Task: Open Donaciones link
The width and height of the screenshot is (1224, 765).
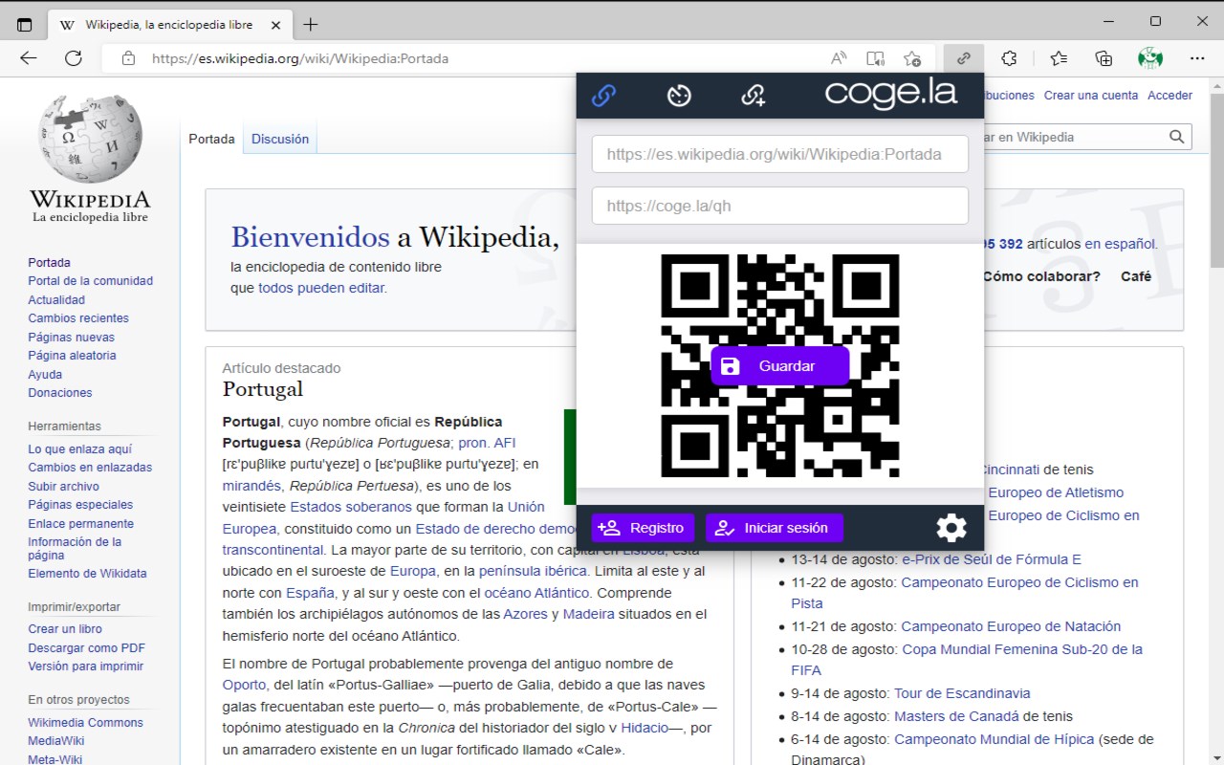Action: tap(60, 393)
